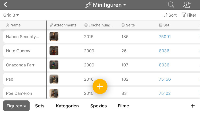Open linked set 75091
Viewport: 200px width, 113px height.
click(165, 37)
